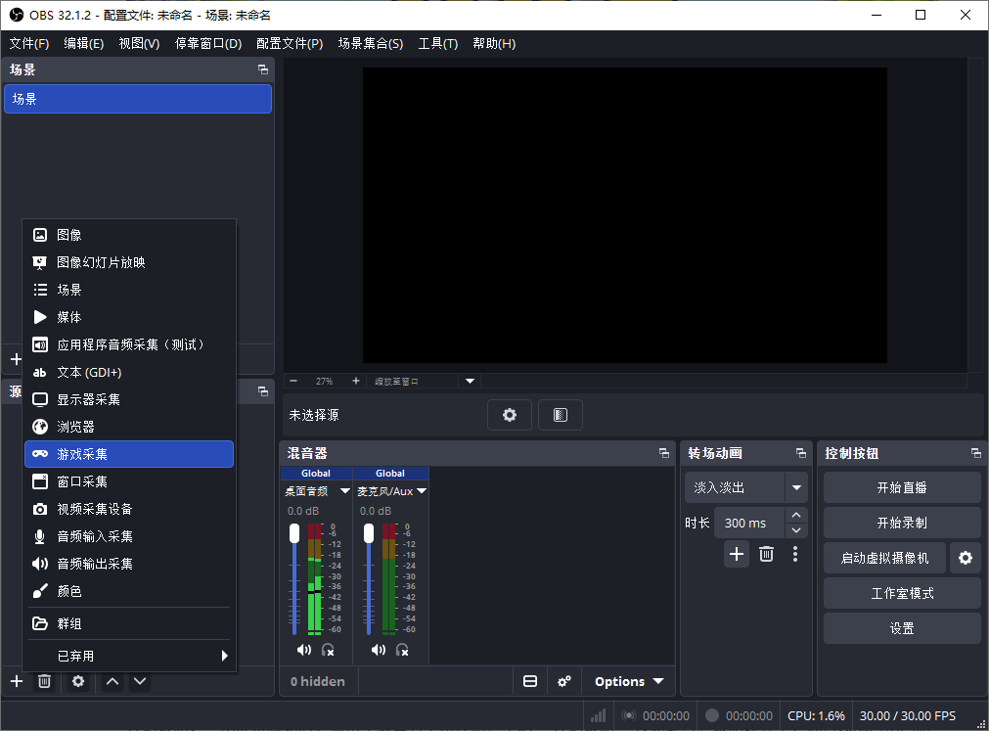This screenshot has height=731, width=989.
Task: Toggle monitoring headphone icon for 桌面音频
Action: (328, 650)
